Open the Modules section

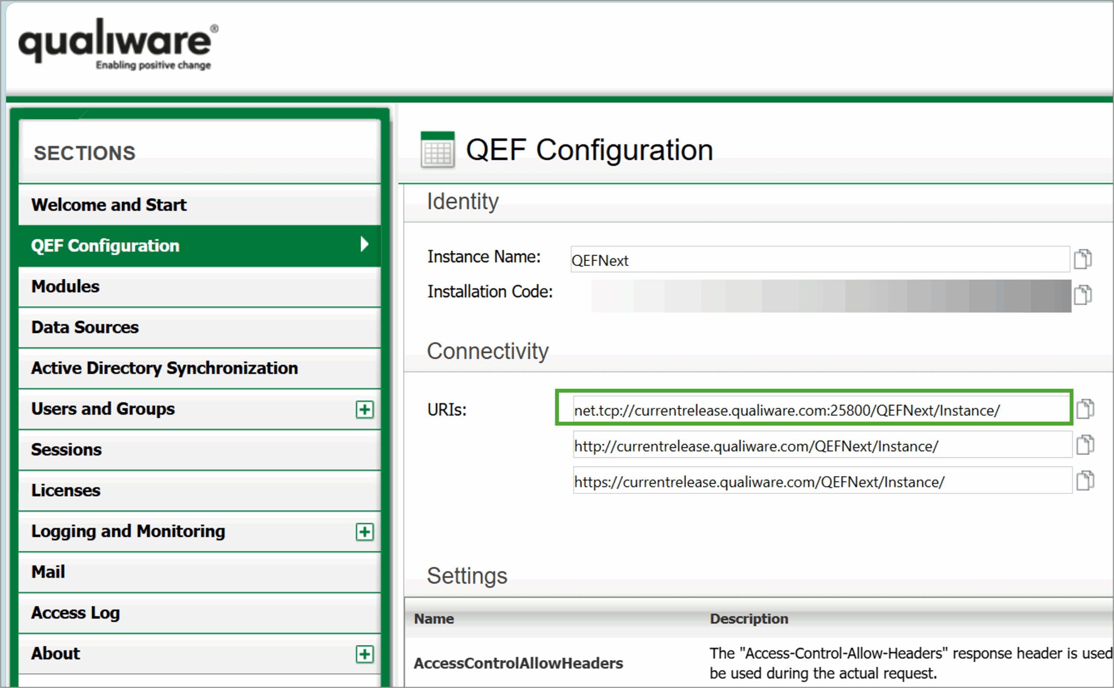[199, 287]
